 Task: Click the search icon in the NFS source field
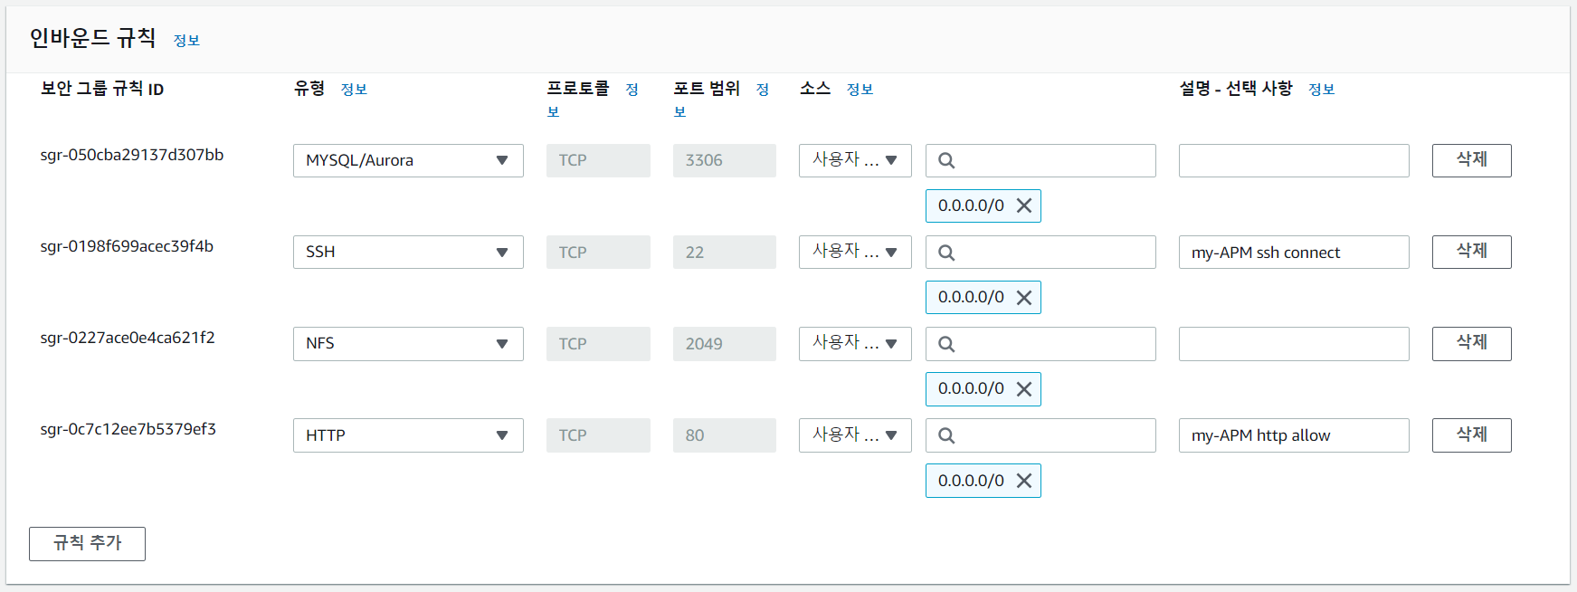click(946, 344)
